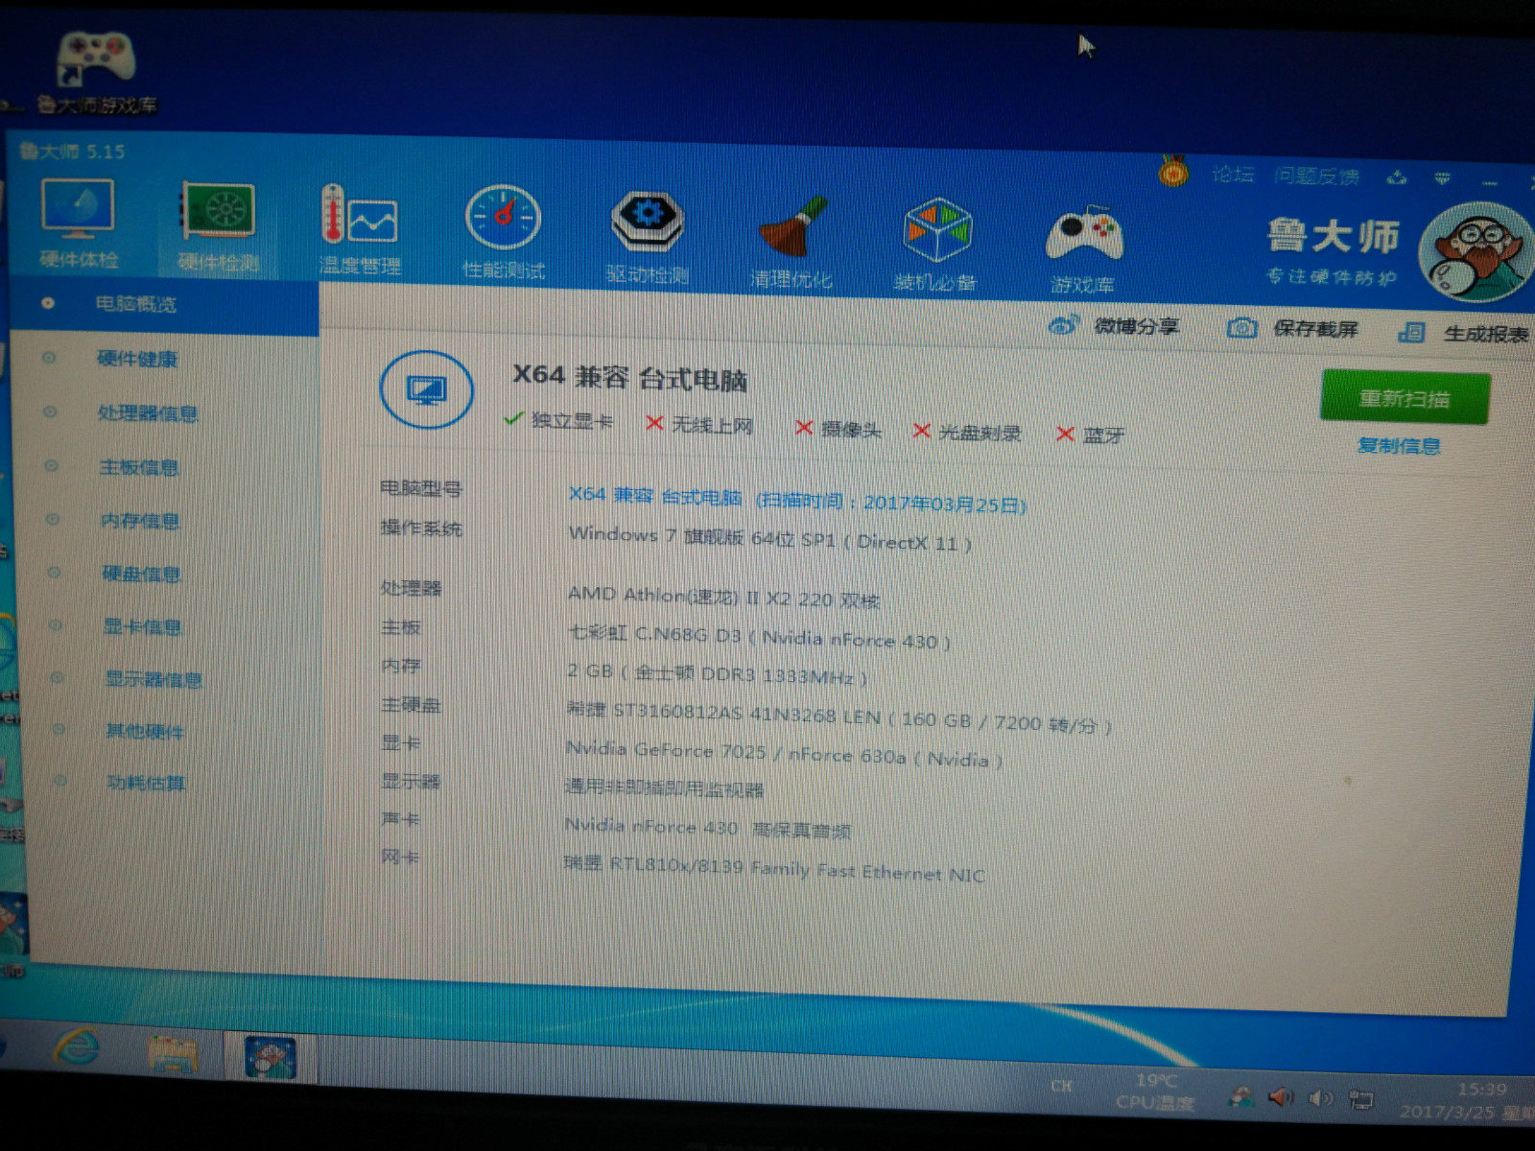1535x1151 pixels.
Task: Open 问题反馈 feedback link
Action: point(1316,176)
